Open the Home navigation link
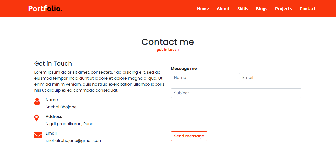 tap(203, 9)
